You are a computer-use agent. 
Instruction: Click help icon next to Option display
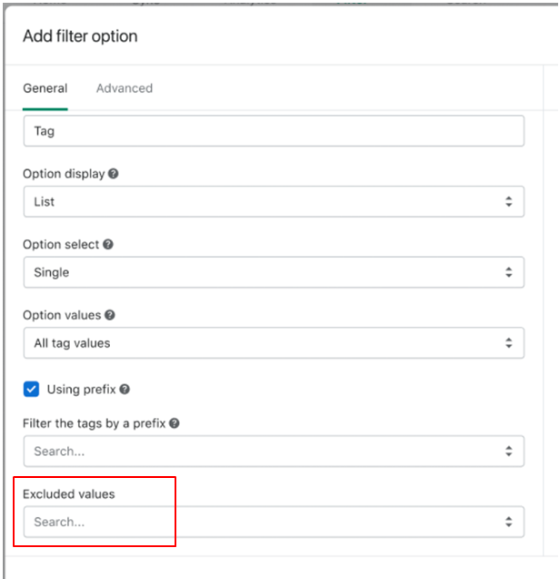pyautogui.click(x=114, y=174)
